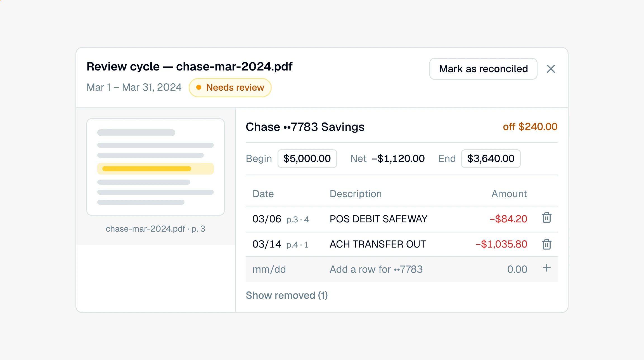644x360 pixels.
Task: Click the Mar 1 – Mar 31, 2024 date range
Action: pyautogui.click(x=134, y=87)
